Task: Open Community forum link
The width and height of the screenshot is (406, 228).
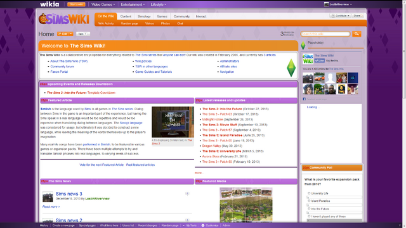Action: [x=62, y=66]
